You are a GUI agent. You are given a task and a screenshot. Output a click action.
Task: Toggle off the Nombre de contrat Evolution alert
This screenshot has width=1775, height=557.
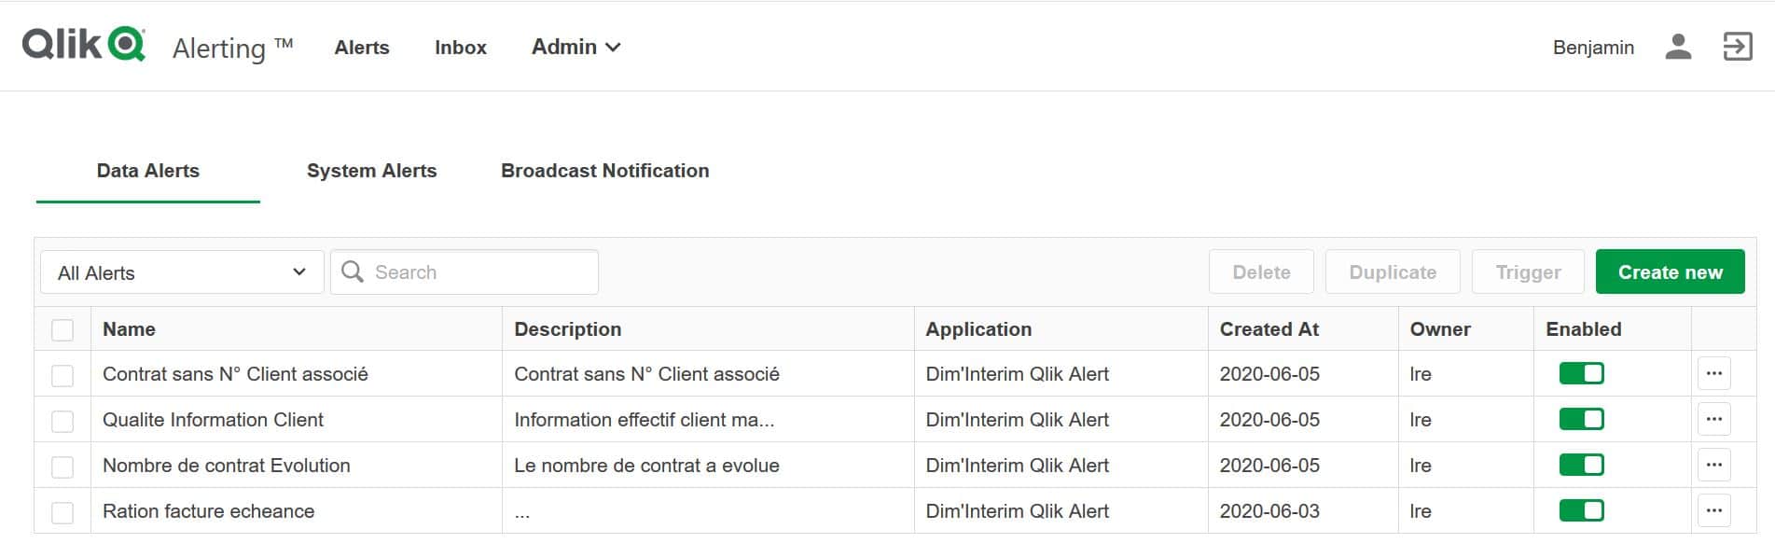tap(1581, 465)
